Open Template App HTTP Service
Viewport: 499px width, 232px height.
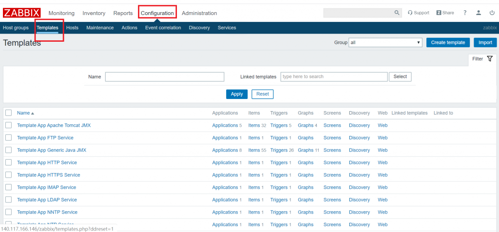47,162
